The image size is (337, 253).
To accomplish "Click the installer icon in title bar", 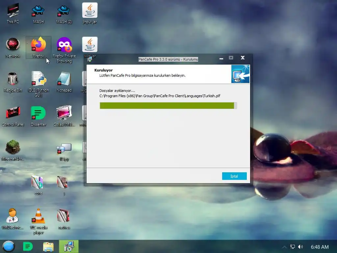I will tap(90, 59).
